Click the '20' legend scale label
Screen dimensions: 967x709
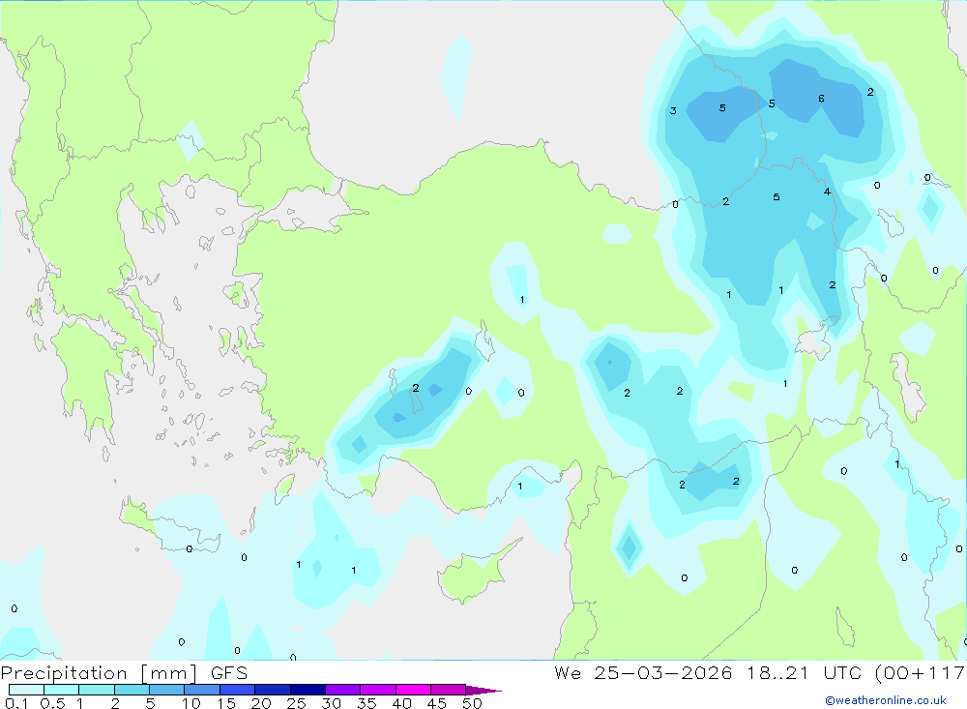tap(261, 703)
